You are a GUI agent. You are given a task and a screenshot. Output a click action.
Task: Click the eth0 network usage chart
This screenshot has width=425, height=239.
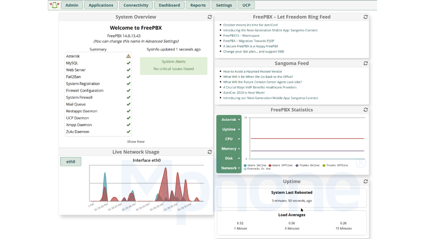point(147,183)
